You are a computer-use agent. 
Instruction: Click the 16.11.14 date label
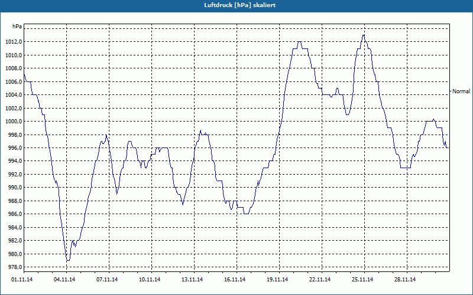point(235,280)
